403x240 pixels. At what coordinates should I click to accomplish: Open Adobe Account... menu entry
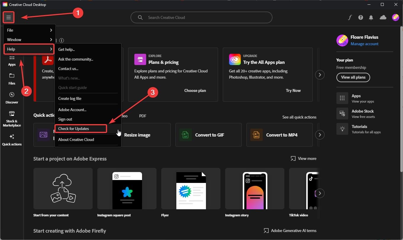pos(88,110)
